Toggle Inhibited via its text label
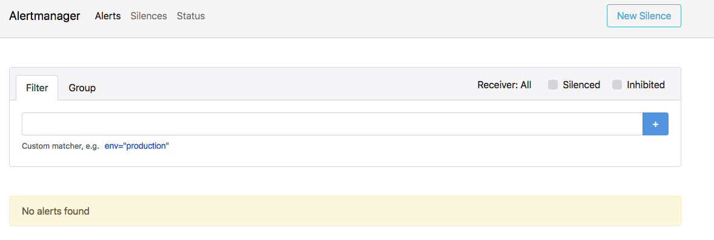This screenshot has width=714, height=240. (x=646, y=85)
